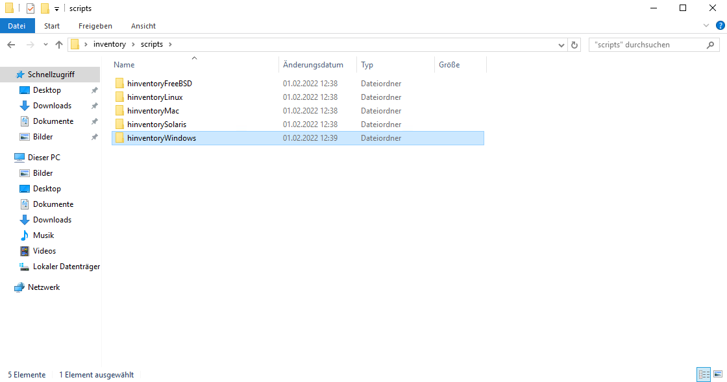Click into the scripts search field

pyautogui.click(x=646, y=45)
